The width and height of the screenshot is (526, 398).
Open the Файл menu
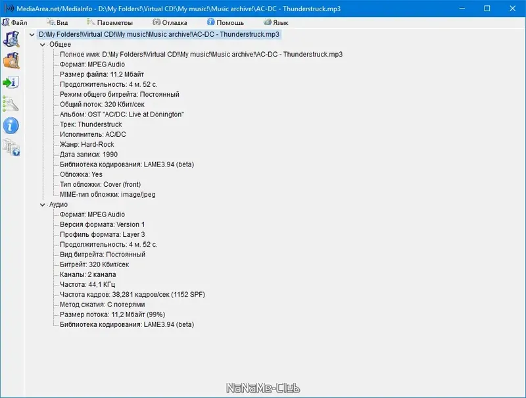[14, 22]
